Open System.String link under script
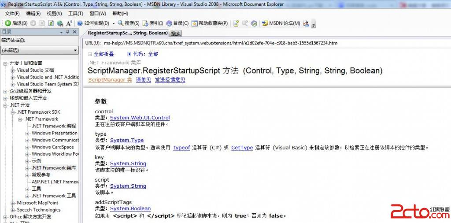 click(128, 186)
